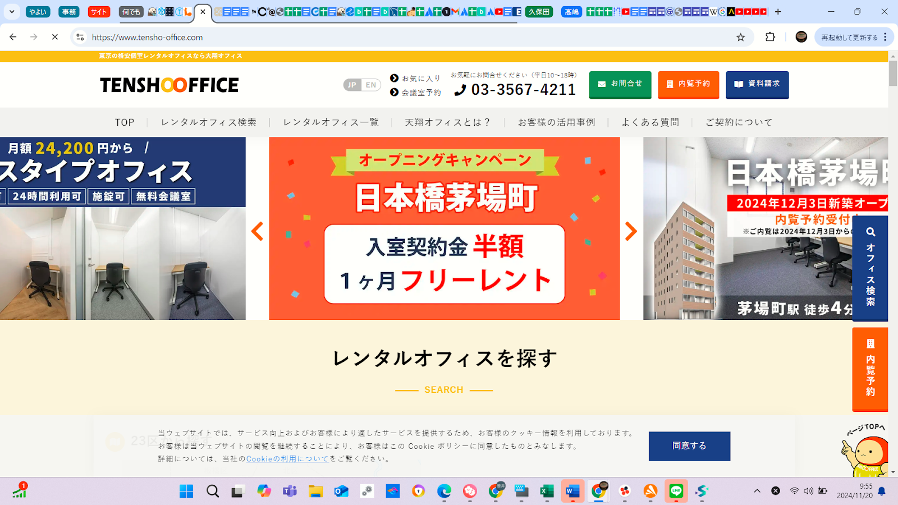Stop loading the page

click(x=55, y=37)
